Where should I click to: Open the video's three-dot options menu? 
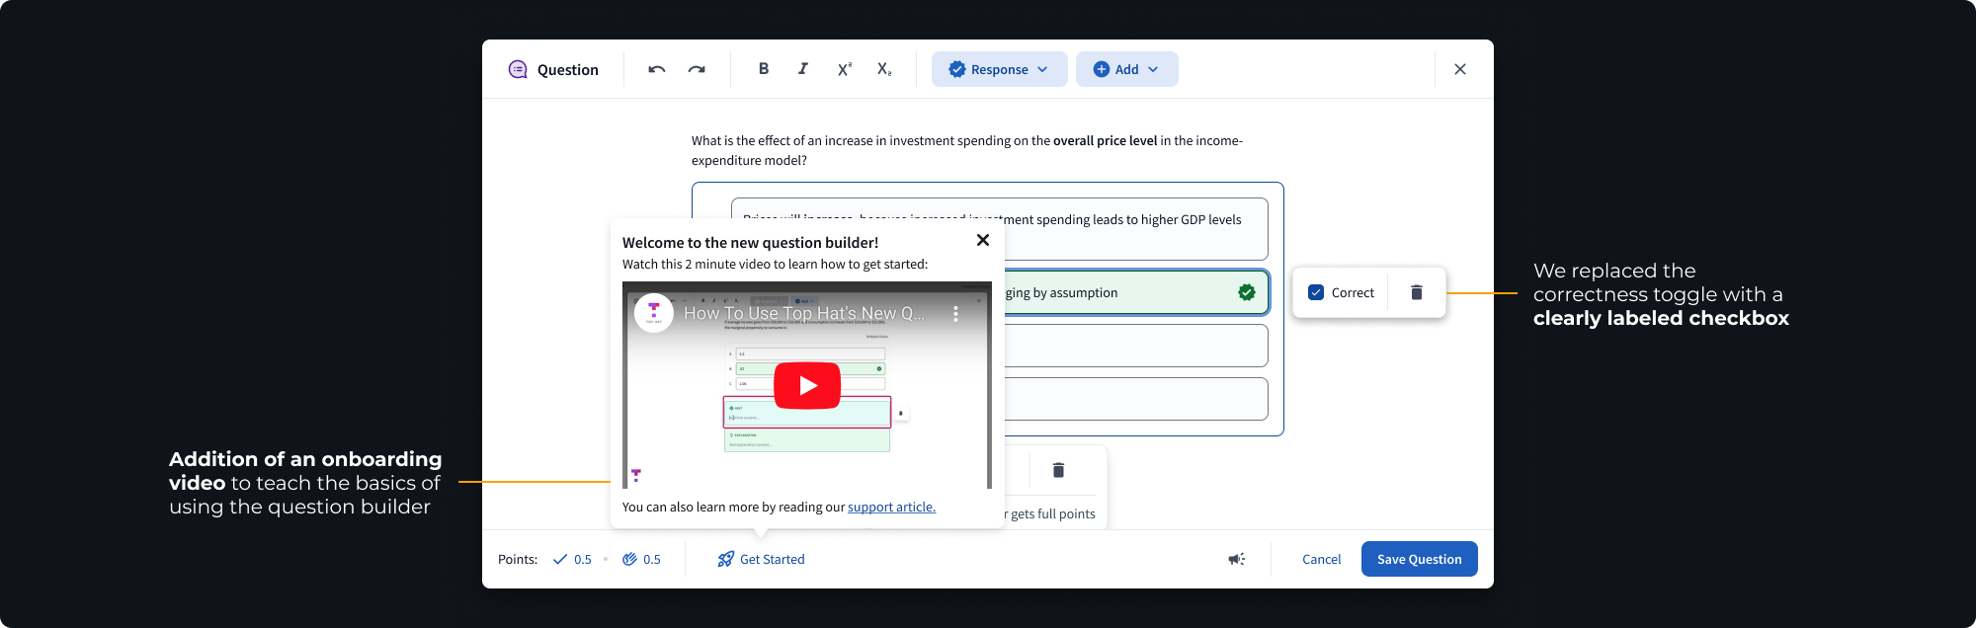(x=955, y=313)
